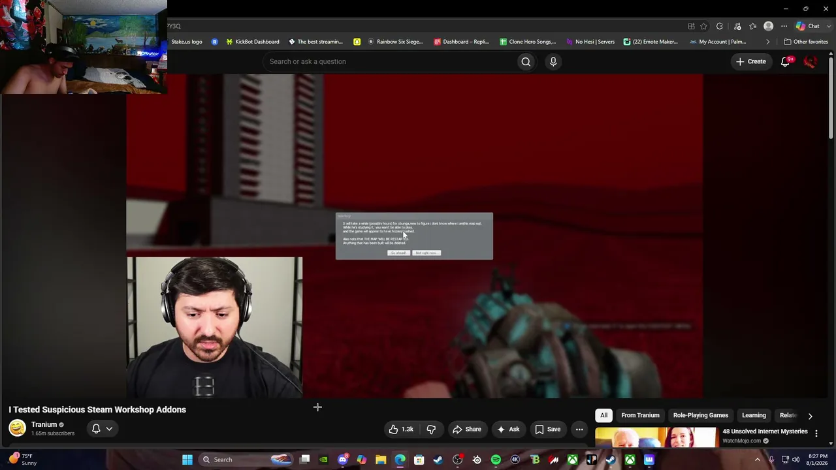Image resolution: width=836 pixels, height=470 pixels.
Task: Open Microsoft Store from the taskbar
Action: coord(419,460)
